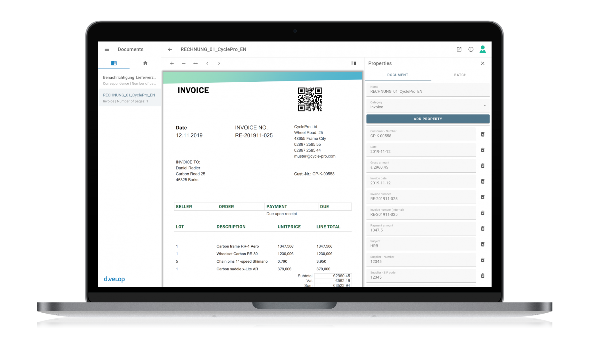Click the back arrow beside RECHNUNG_01_CyclePro_EN

point(170,49)
